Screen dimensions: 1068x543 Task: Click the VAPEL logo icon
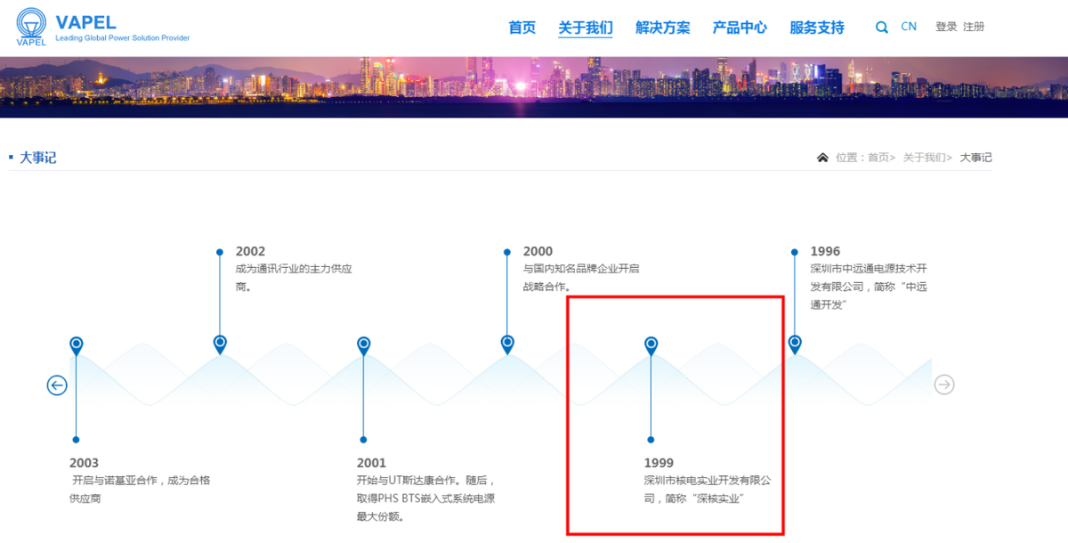31,28
